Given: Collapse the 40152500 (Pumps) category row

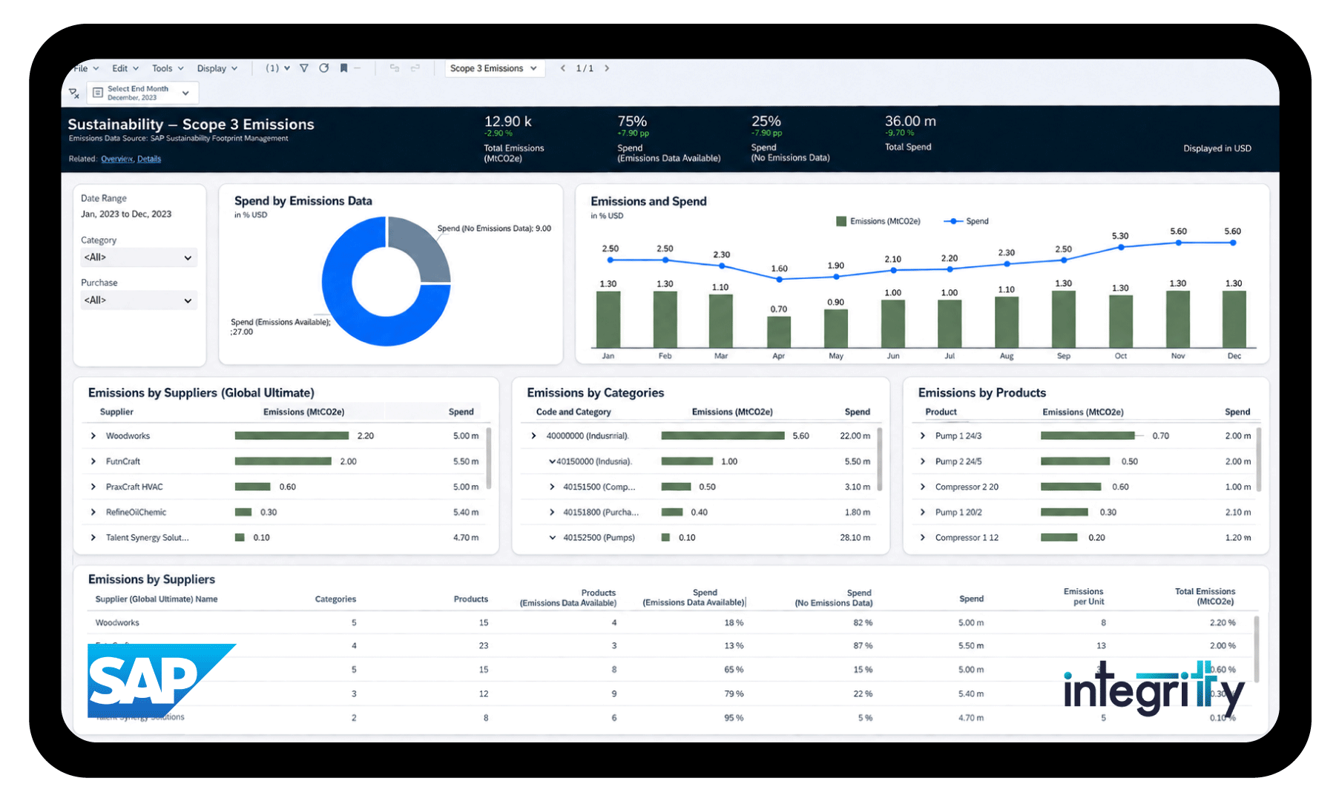Looking at the screenshot, I should (552, 538).
